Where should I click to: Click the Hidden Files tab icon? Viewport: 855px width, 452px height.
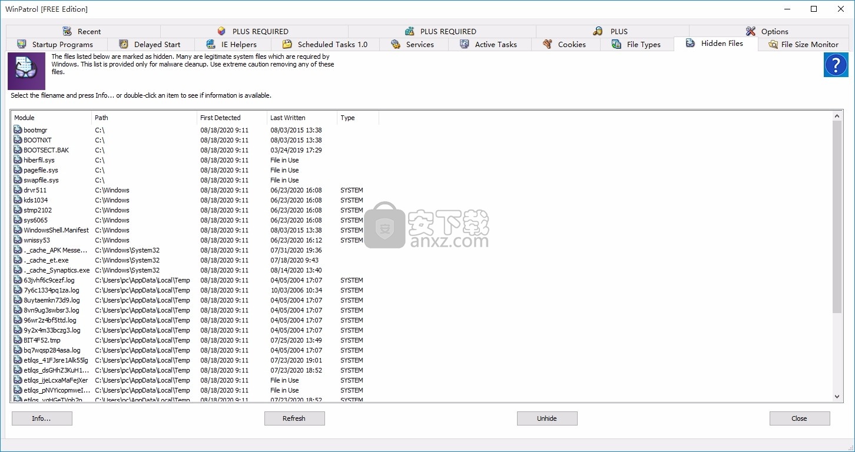691,43
